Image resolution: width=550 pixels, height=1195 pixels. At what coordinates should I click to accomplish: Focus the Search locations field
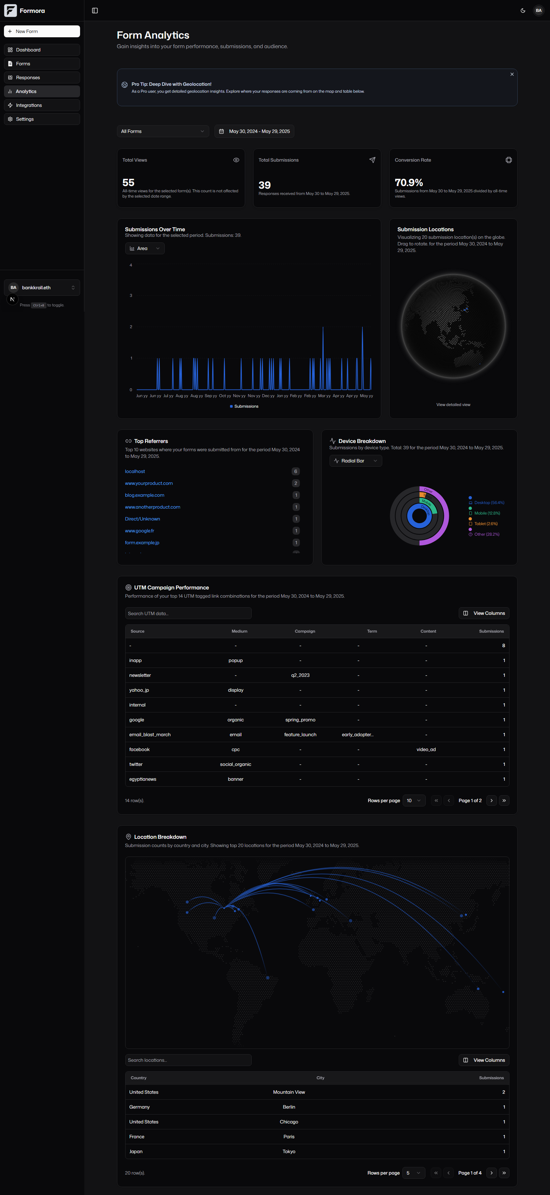pyautogui.click(x=188, y=1060)
